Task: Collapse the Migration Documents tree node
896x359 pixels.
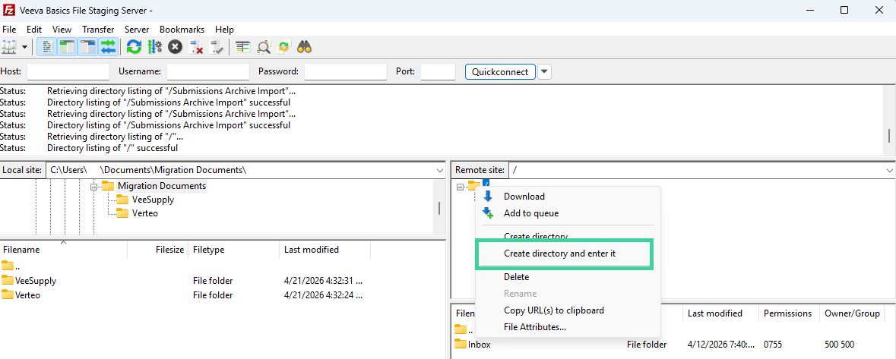Action: click(93, 186)
